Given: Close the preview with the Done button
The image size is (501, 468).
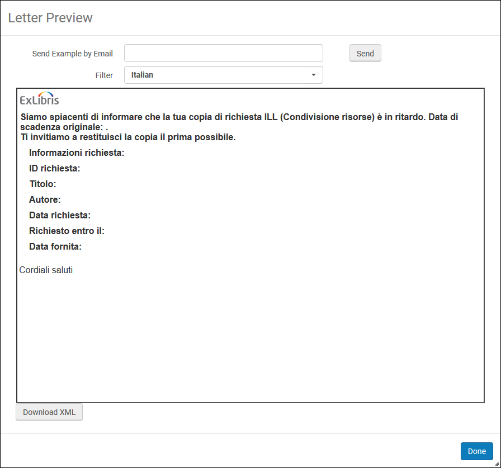Looking at the screenshot, I should (476, 451).
